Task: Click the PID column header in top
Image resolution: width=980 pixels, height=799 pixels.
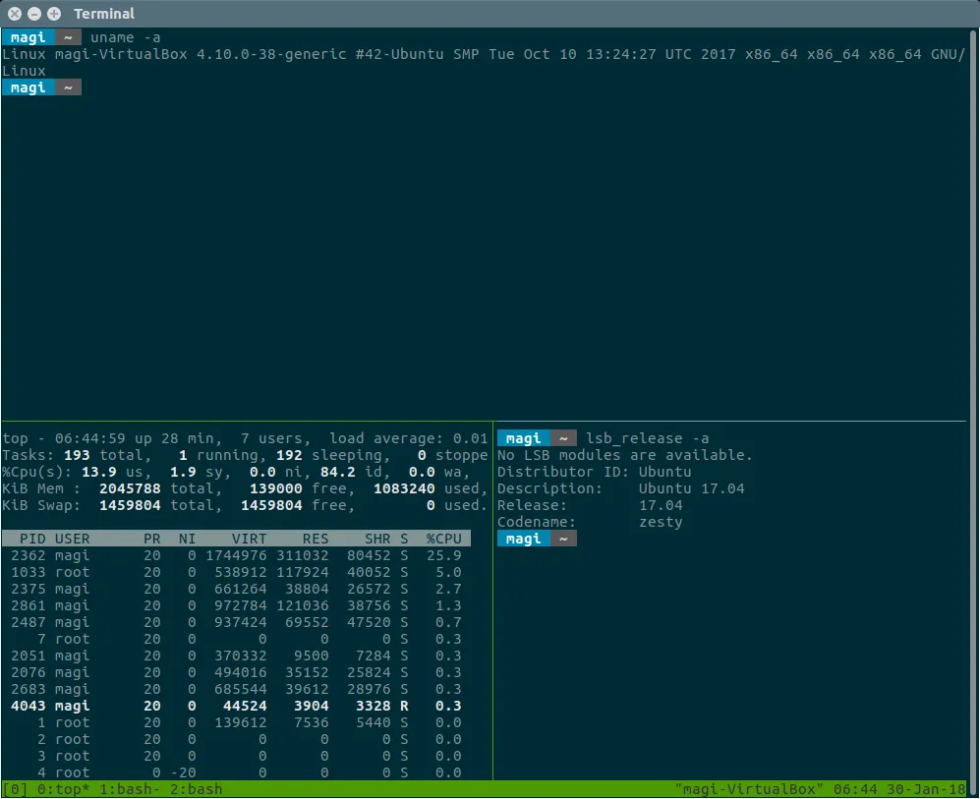Action: click(x=31, y=539)
